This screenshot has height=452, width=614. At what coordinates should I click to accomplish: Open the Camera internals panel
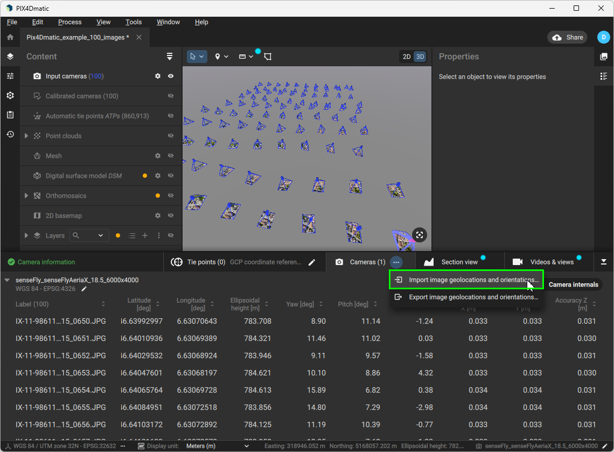pyautogui.click(x=574, y=284)
